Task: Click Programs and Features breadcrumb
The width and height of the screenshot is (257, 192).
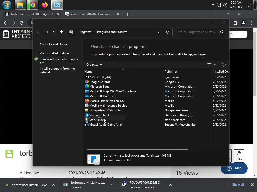Action: click(112, 32)
